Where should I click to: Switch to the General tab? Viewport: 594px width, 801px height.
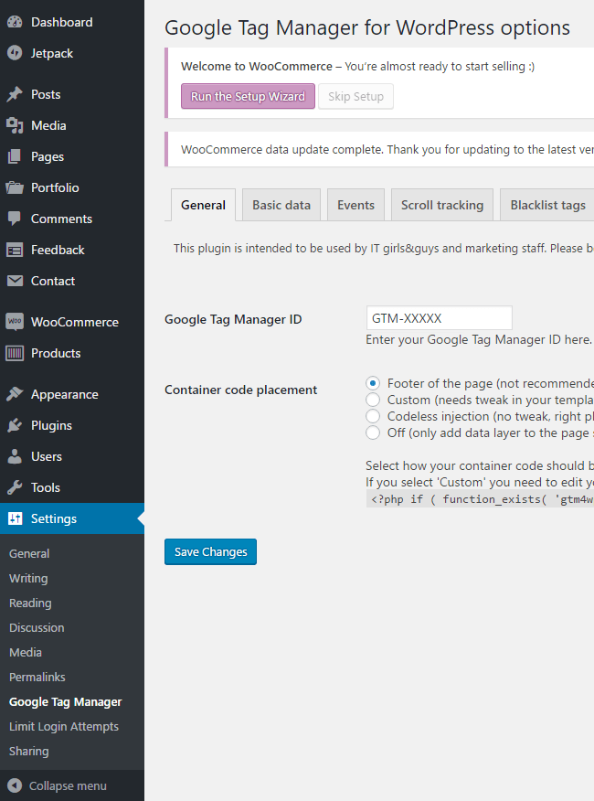(x=203, y=205)
